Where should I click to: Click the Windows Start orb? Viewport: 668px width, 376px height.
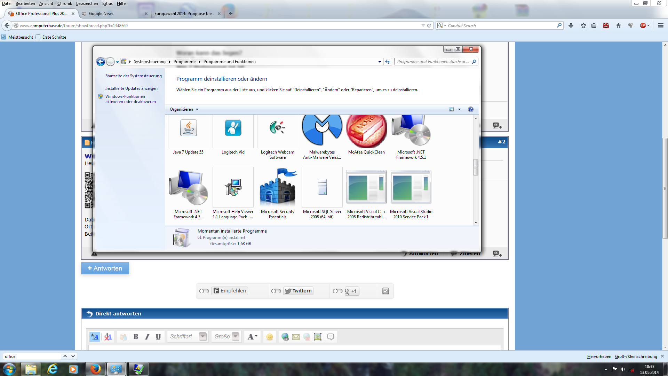[9, 369]
